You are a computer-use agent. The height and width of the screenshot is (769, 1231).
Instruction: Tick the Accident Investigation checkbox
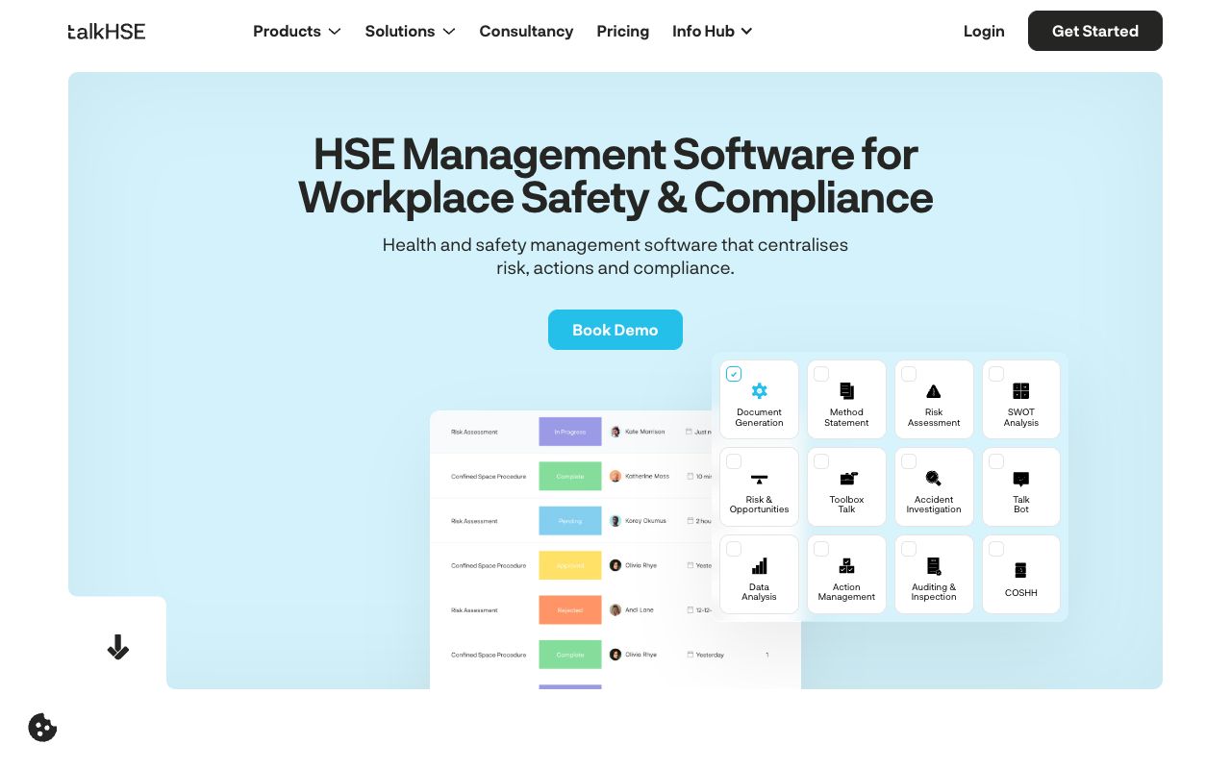click(x=909, y=461)
